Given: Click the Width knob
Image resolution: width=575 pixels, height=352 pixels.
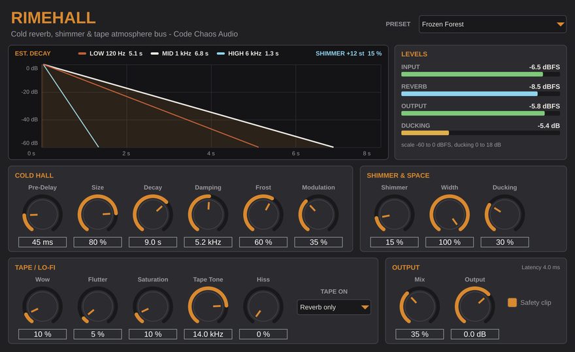Looking at the screenshot, I should click(450, 214).
